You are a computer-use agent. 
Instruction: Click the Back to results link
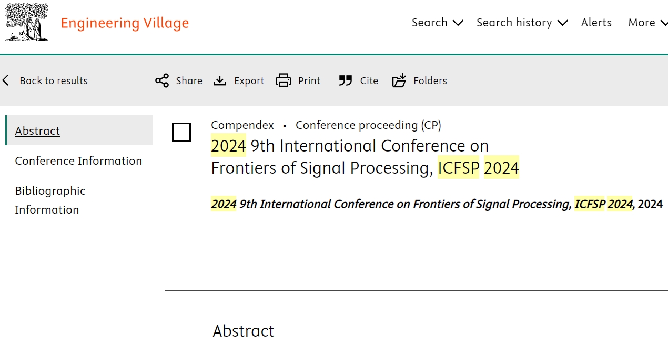pyautogui.click(x=54, y=80)
